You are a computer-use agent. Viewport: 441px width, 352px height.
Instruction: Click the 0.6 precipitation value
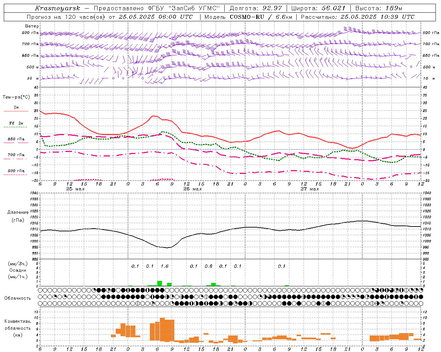[x=208, y=266]
